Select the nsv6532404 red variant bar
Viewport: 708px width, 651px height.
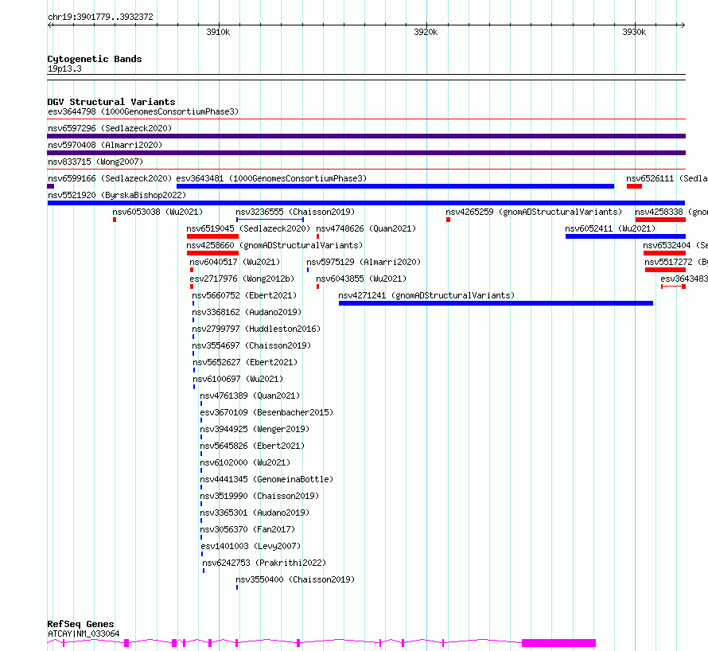click(x=665, y=253)
